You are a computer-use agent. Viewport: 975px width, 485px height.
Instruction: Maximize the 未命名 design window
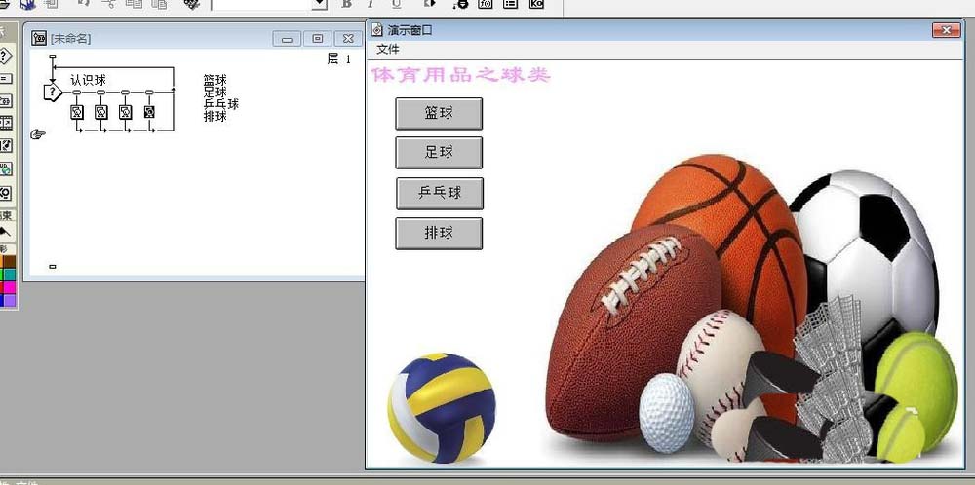[x=317, y=39]
